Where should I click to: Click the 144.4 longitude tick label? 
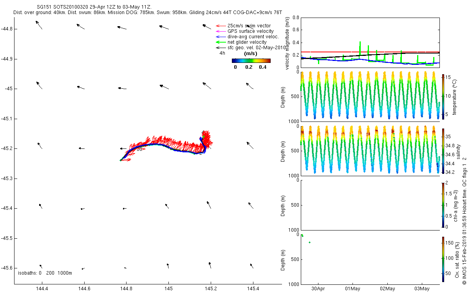[42, 288]
